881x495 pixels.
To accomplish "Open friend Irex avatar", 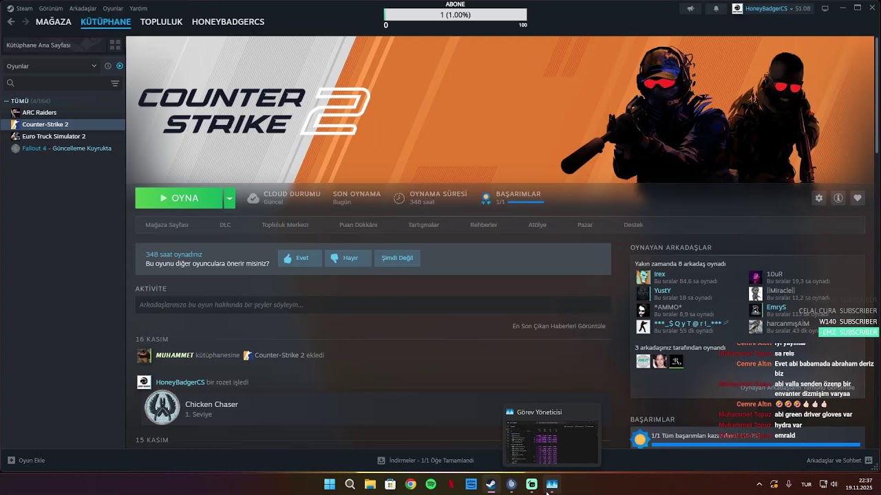I will [x=643, y=277].
